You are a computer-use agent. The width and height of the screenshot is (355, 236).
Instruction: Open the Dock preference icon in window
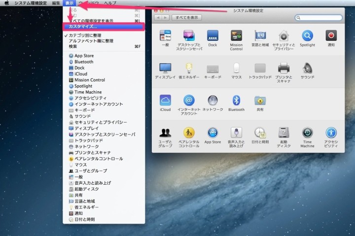coord(213,36)
